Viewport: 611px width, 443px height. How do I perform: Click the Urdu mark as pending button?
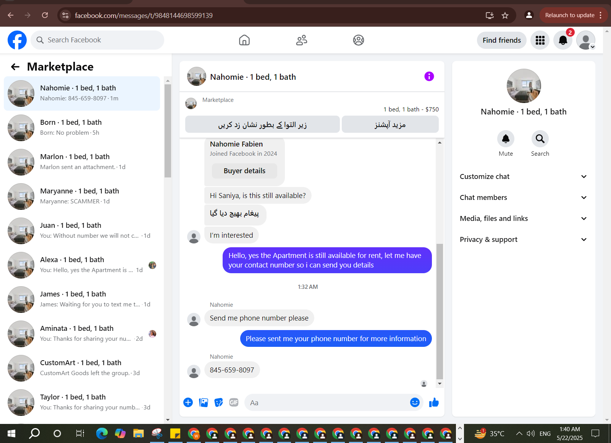(262, 124)
